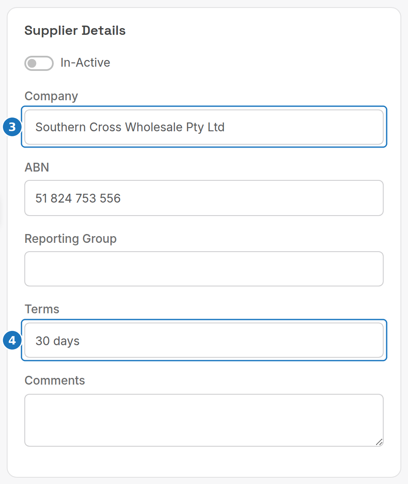This screenshot has height=484, width=408.
Task: Click the Comments field label
Action: tap(55, 380)
